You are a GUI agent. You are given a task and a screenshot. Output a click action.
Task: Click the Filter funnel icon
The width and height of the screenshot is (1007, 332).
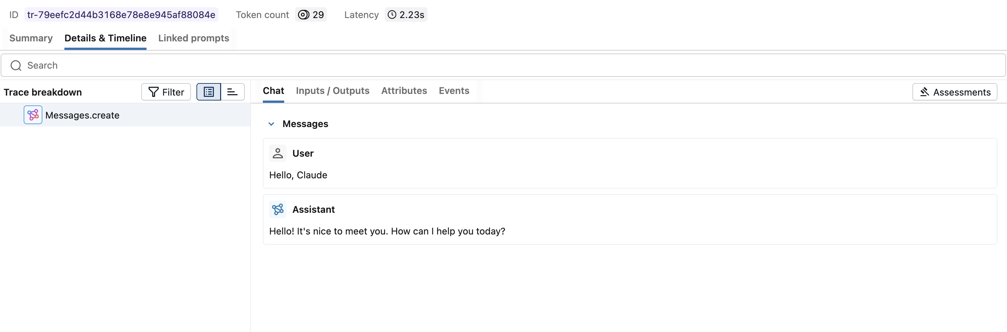[x=154, y=92]
